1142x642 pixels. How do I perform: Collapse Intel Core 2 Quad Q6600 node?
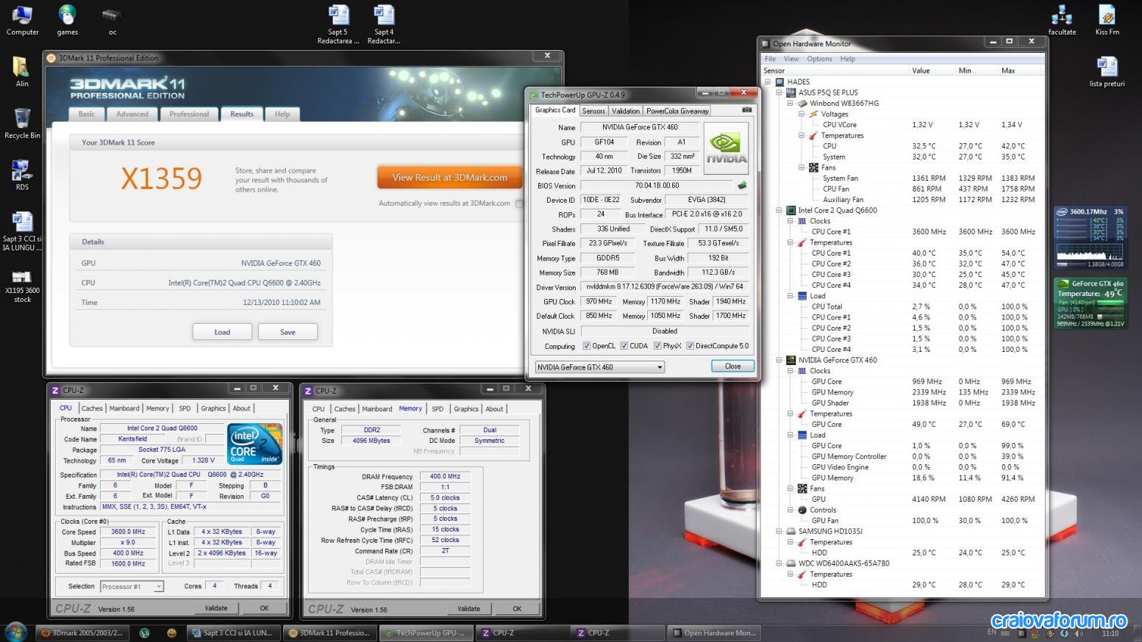click(x=779, y=210)
